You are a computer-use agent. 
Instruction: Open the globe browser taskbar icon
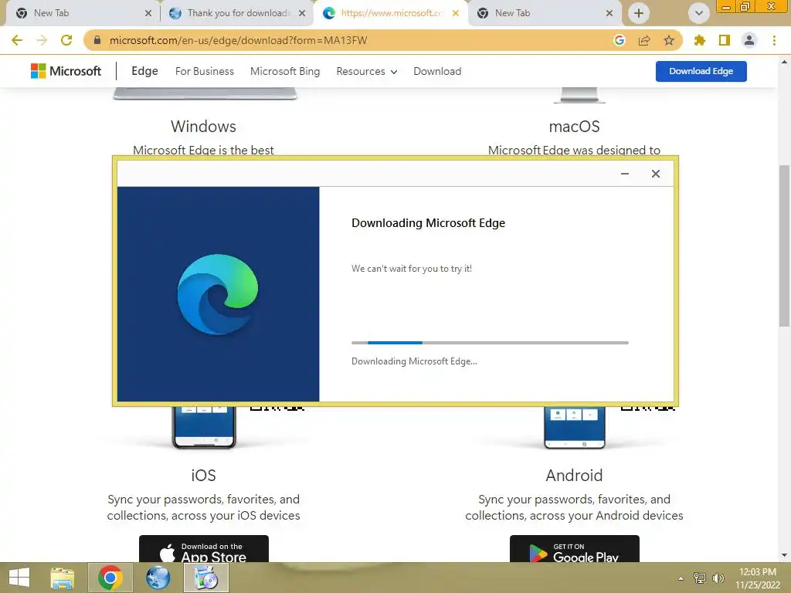pyautogui.click(x=158, y=578)
